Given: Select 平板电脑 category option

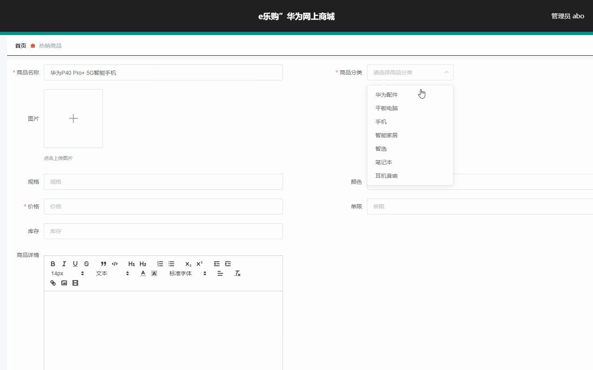Looking at the screenshot, I should tap(410, 108).
